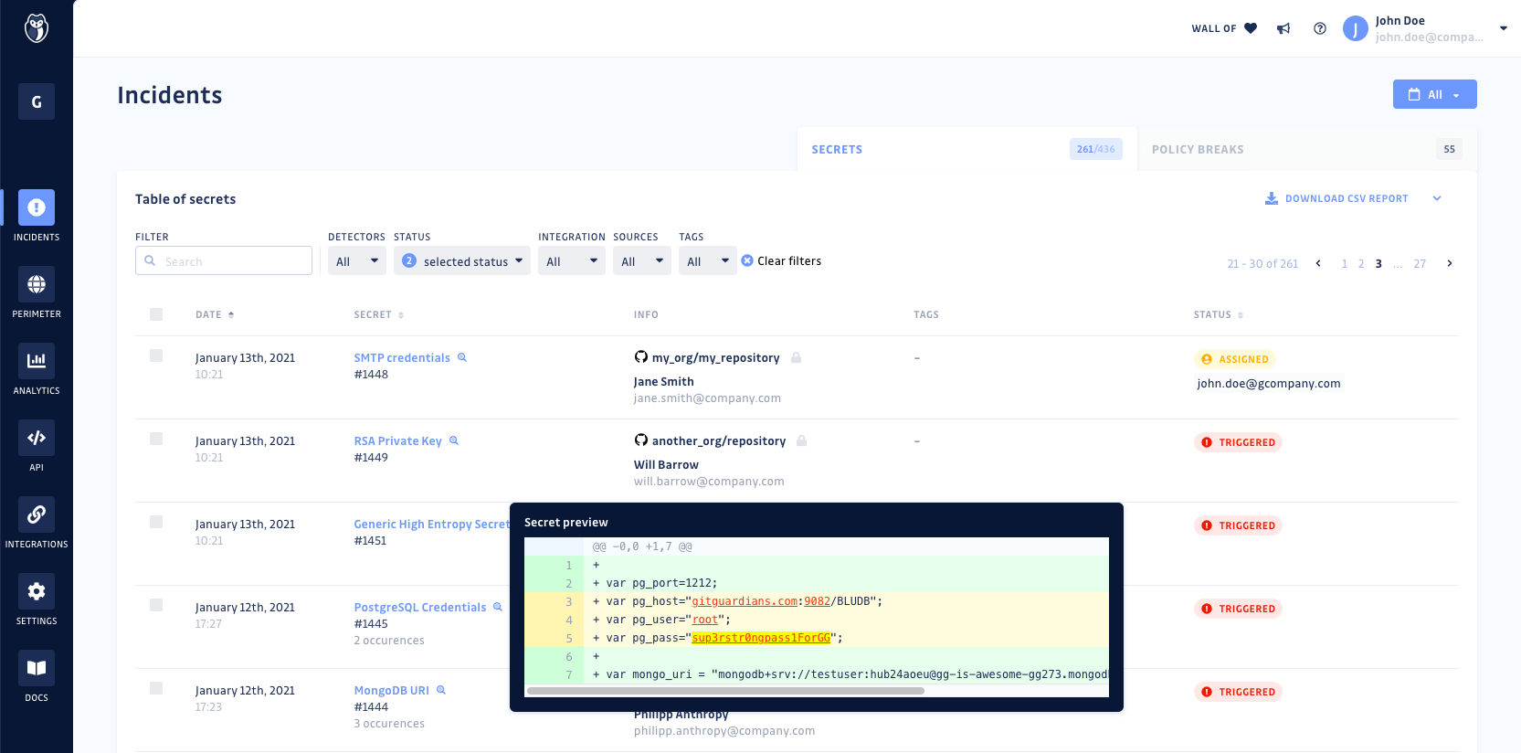Open the Detectors filter dropdown
1521x753 pixels.
click(x=357, y=260)
